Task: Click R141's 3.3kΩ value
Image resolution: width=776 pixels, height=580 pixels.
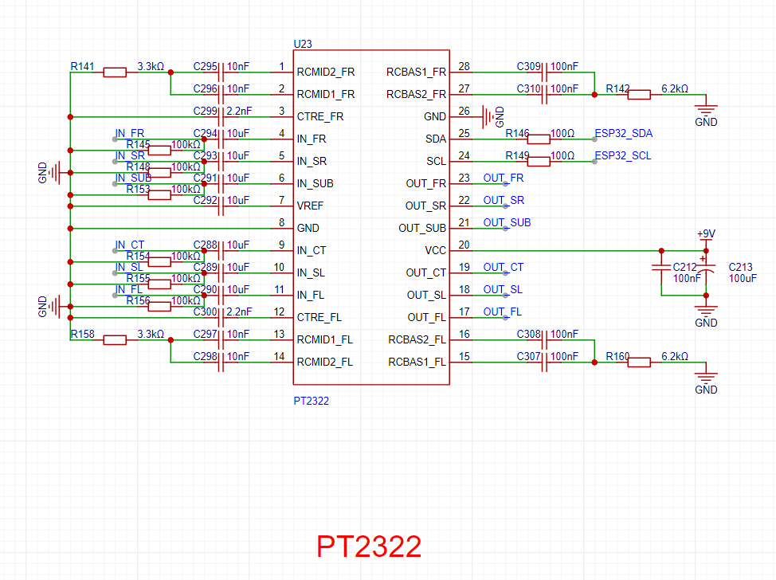Action: (151, 67)
